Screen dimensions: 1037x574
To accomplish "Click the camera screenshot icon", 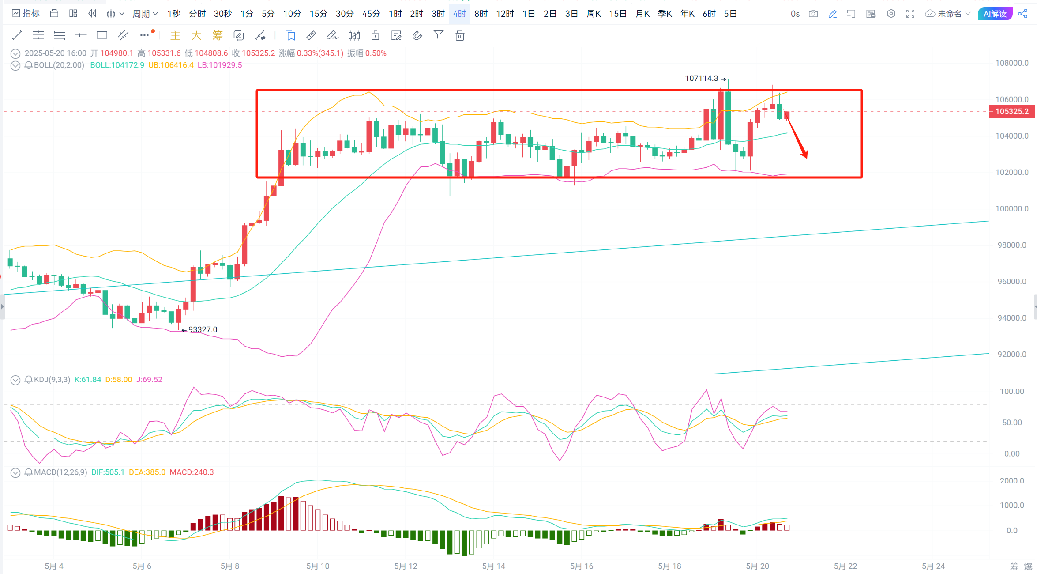I will [813, 14].
